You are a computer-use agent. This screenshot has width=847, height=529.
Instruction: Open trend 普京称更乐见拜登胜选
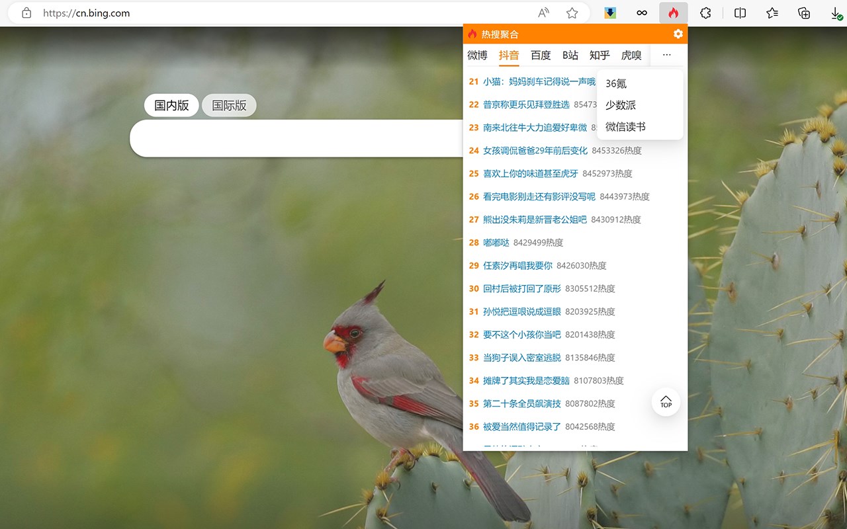coord(526,104)
